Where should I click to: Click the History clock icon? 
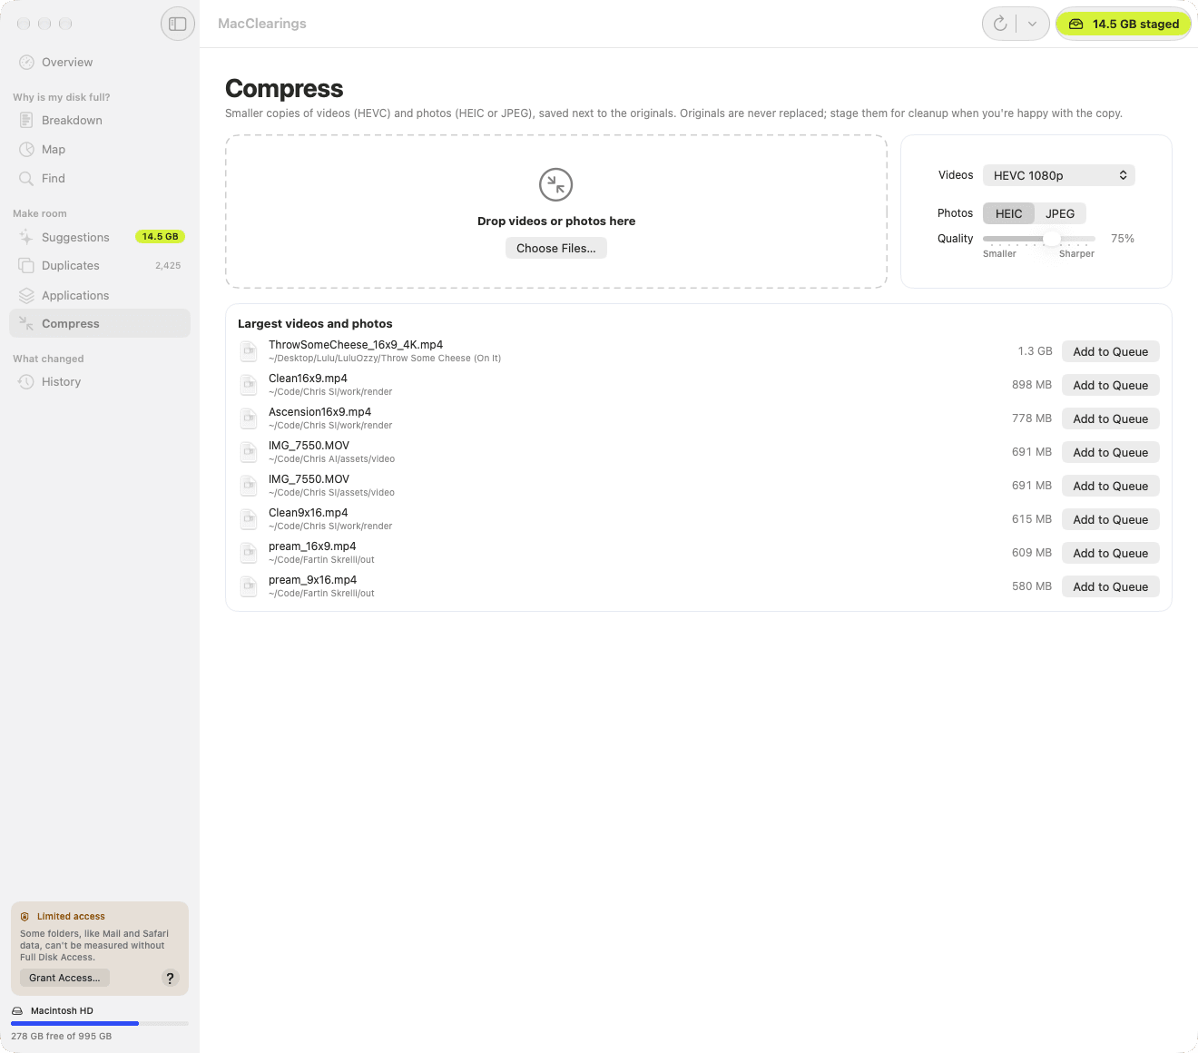[26, 382]
